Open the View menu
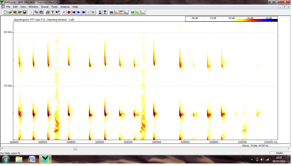 (x=23, y=7)
